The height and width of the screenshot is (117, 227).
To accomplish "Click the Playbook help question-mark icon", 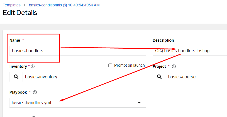I will click(35, 92).
